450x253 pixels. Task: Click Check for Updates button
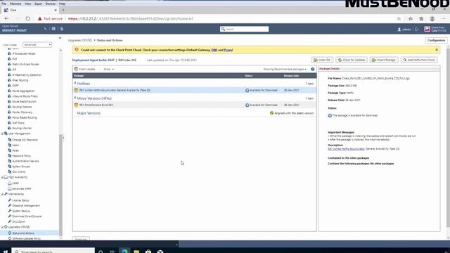click(x=352, y=60)
